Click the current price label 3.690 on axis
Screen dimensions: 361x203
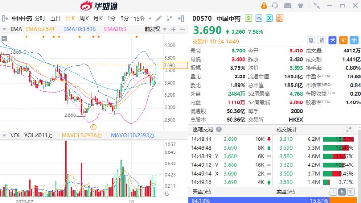pos(175,65)
